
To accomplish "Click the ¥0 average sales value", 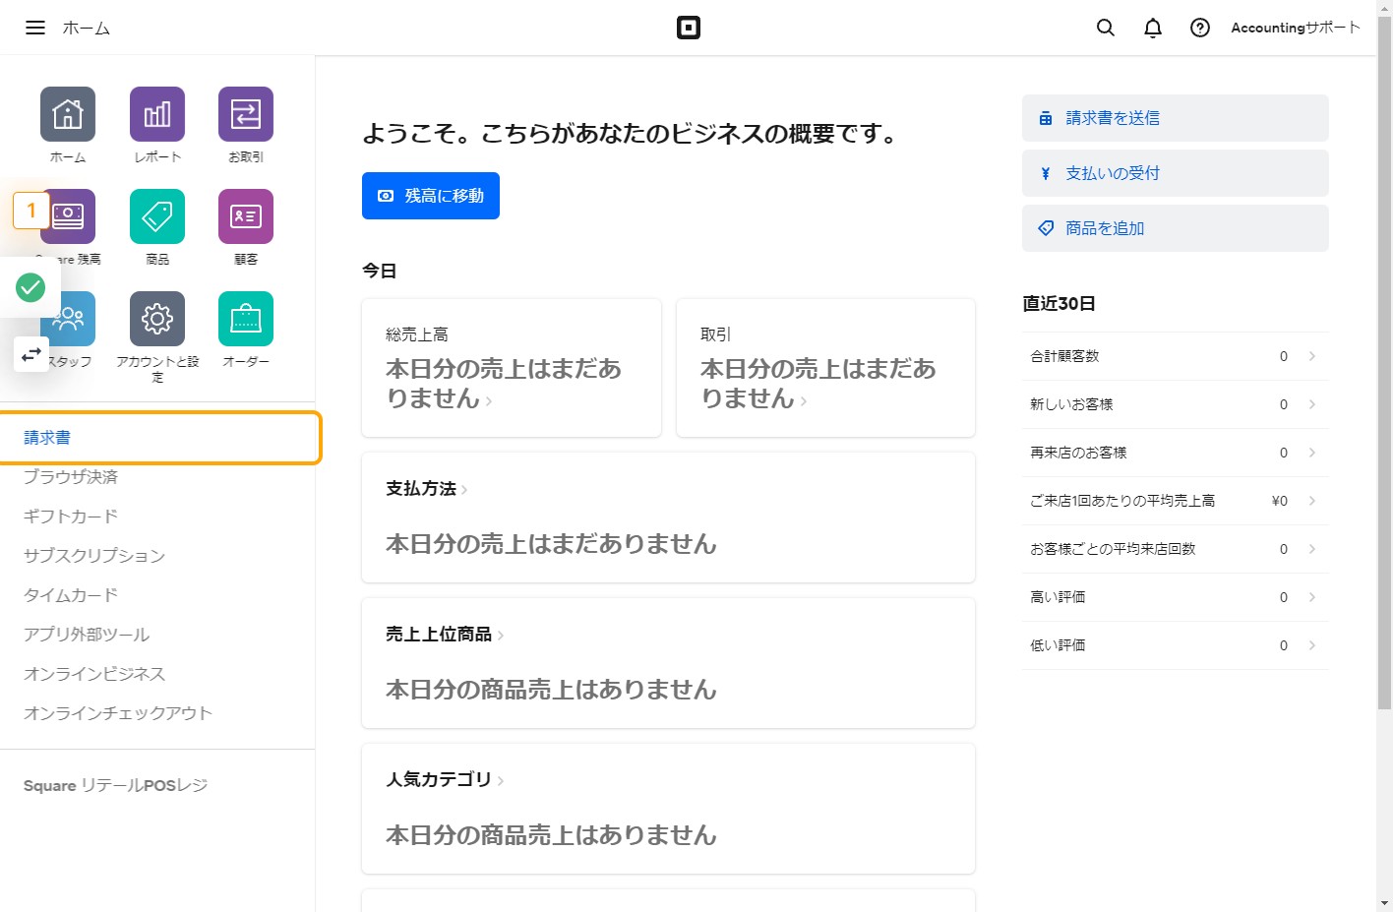I will tap(1279, 501).
